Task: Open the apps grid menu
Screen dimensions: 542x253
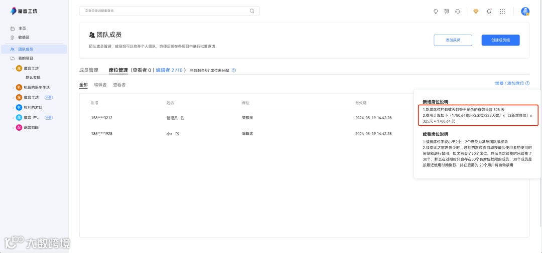Action: 502,12
